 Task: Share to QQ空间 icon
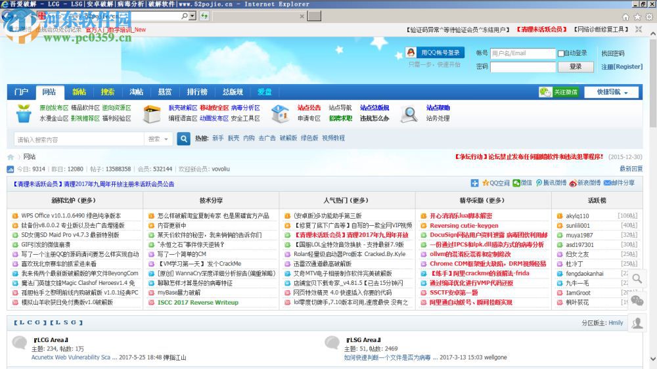pyautogui.click(x=486, y=183)
